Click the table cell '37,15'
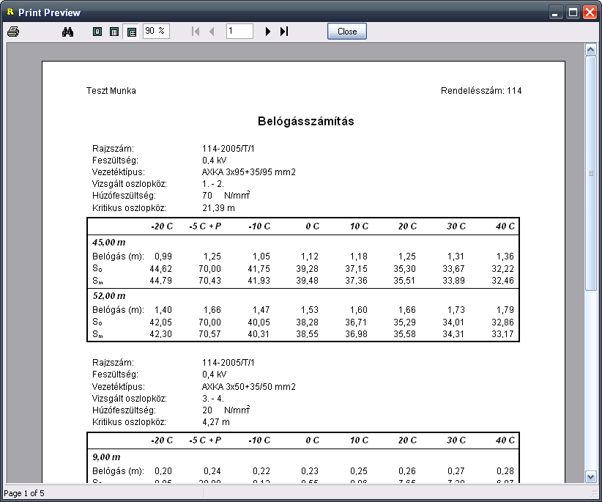 click(x=356, y=269)
